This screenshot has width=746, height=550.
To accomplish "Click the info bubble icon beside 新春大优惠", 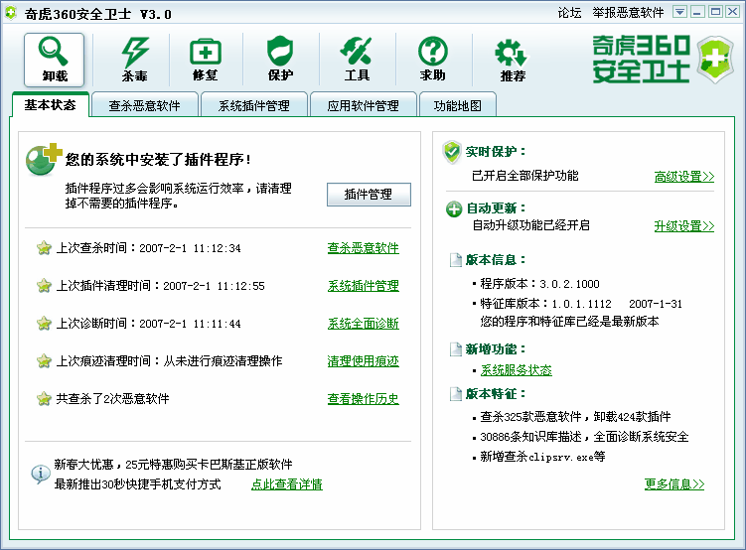I will click(41, 474).
